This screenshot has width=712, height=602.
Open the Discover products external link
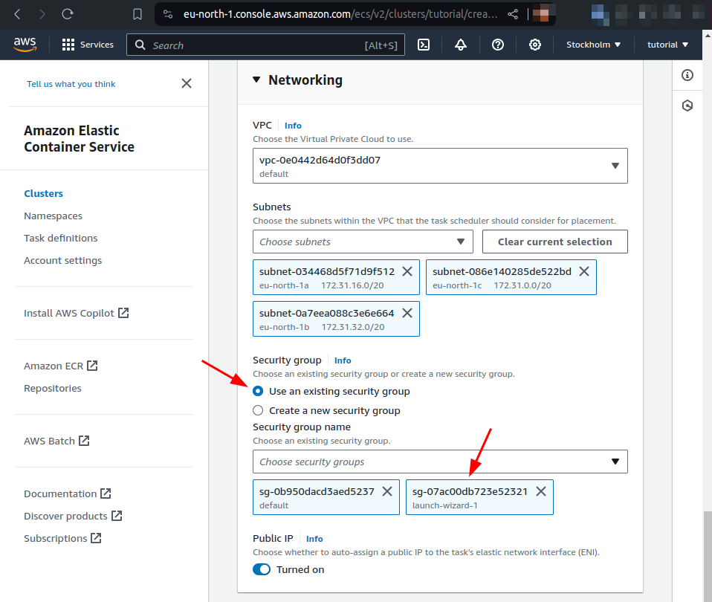click(73, 517)
